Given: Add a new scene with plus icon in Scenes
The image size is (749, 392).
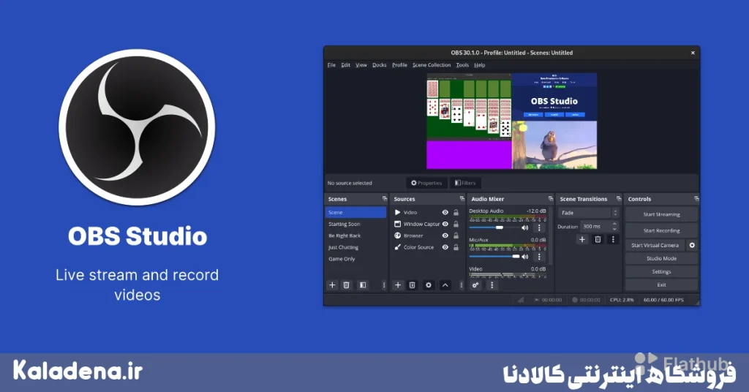Looking at the screenshot, I should (333, 285).
